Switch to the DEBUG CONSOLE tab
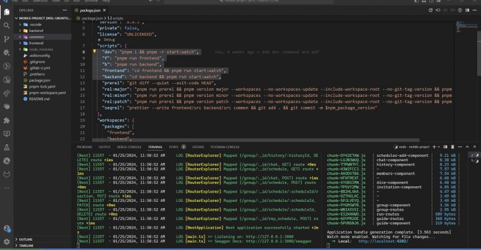 (129, 147)
